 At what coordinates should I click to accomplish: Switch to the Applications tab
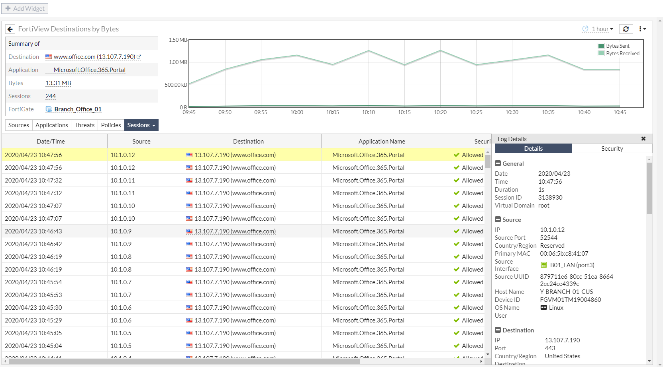coord(51,125)
